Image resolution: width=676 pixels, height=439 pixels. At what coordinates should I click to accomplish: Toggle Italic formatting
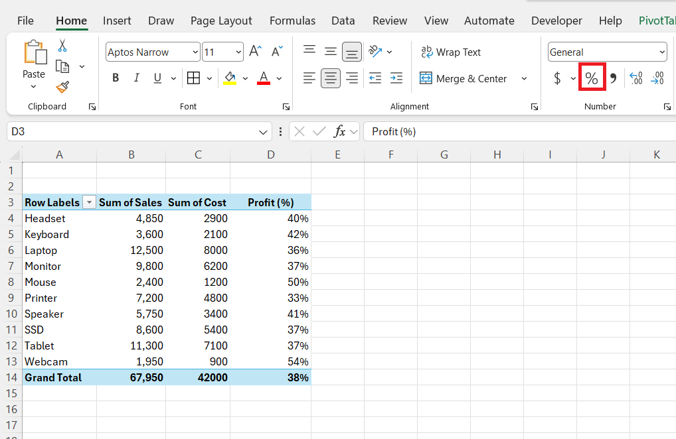click(x=137, y=78)
